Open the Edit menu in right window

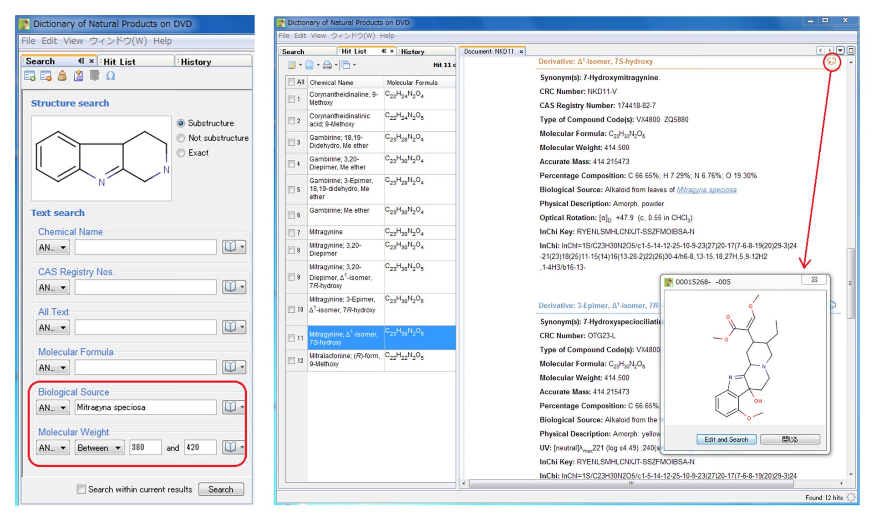pyautogui.click(x=300, y=36)
